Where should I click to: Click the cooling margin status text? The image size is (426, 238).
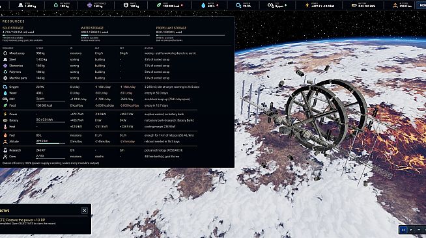160,127
